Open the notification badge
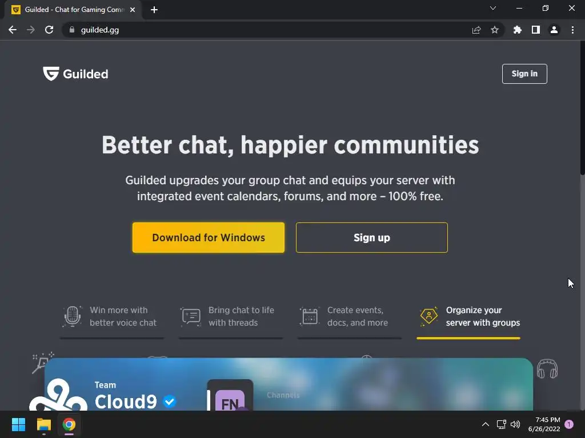585x438 pixels. [x=569, y=424]
